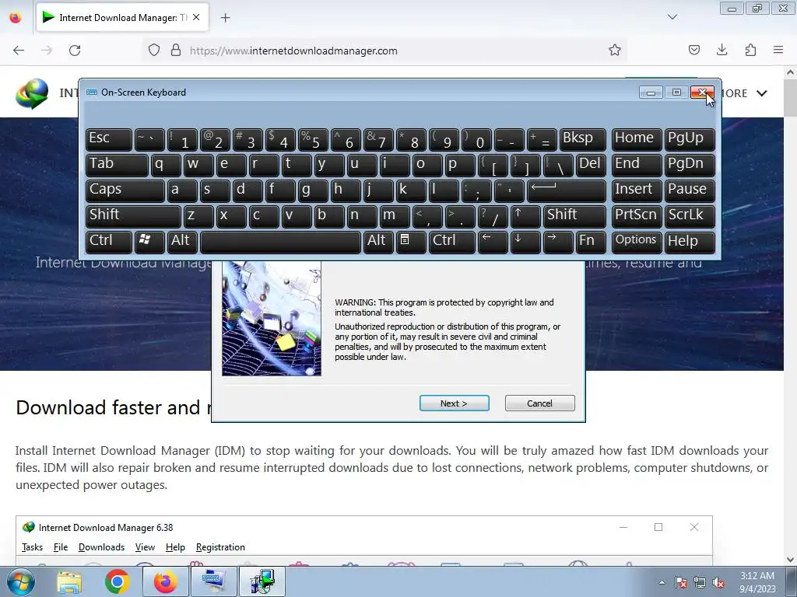797x597 pixels.
Task: Open Tasks menu in IDM screenshot
Action: 32,547
